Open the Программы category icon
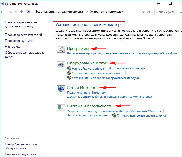The image size is (182, 157). [x=61, y=49]
